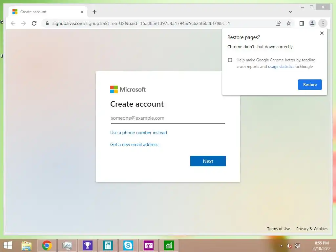Open the Finance chart app on taskbar
This screenshot has height=252, width=336.
point(169,245)
